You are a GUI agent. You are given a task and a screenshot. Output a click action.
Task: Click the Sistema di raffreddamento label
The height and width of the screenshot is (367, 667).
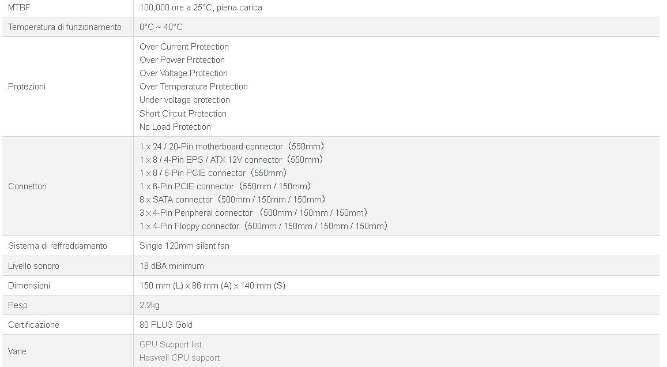tap(58, 246)
